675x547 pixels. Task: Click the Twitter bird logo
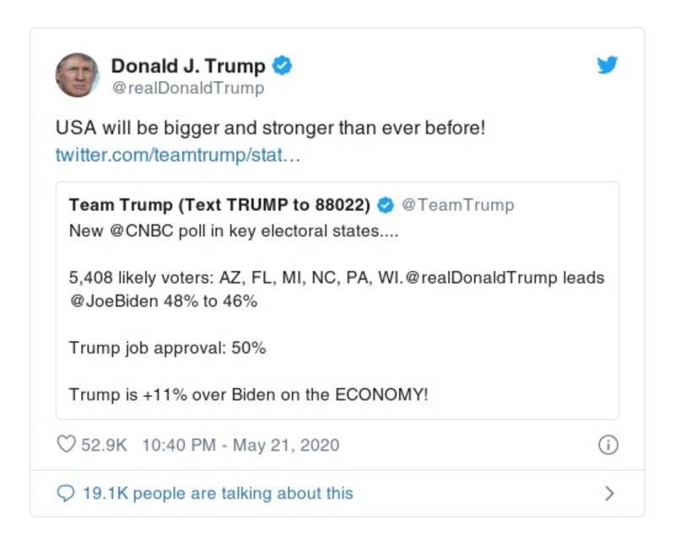[607, 64]
